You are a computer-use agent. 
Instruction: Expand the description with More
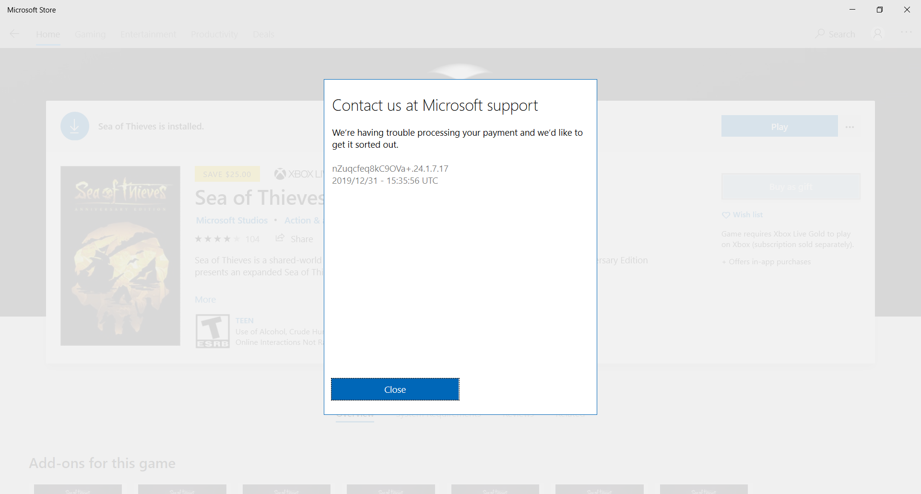[x=205, y=299]
